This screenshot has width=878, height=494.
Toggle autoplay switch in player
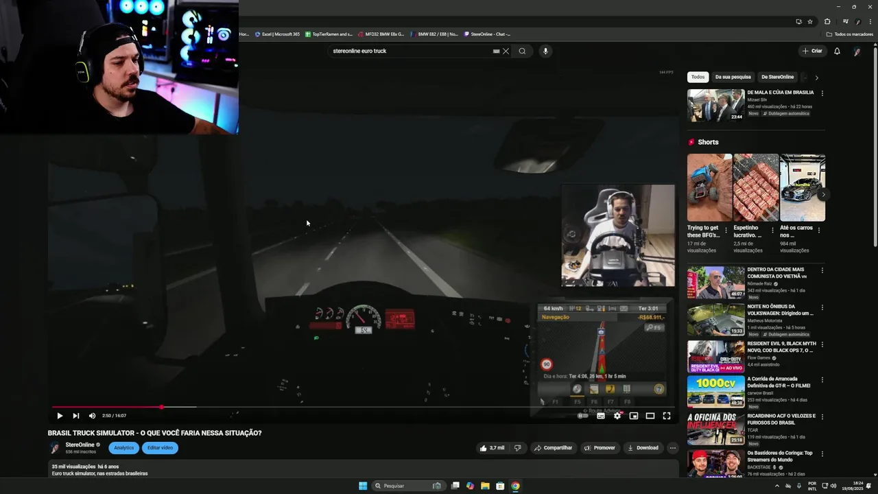[x=583, y=416]
